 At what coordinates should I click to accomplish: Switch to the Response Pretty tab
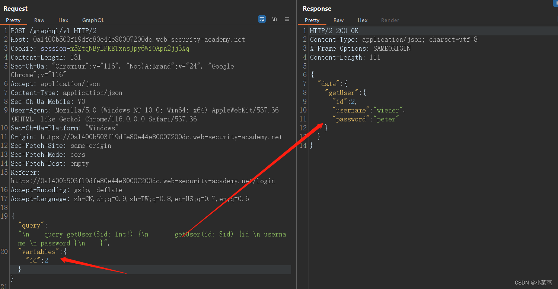coord(312,20)
